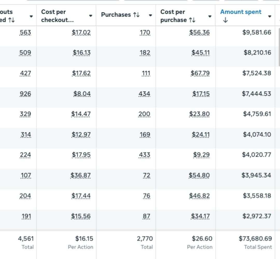The image size is (280, 259).
Task: Click the Amount spent column header
Action: click(x=241, y=12)
